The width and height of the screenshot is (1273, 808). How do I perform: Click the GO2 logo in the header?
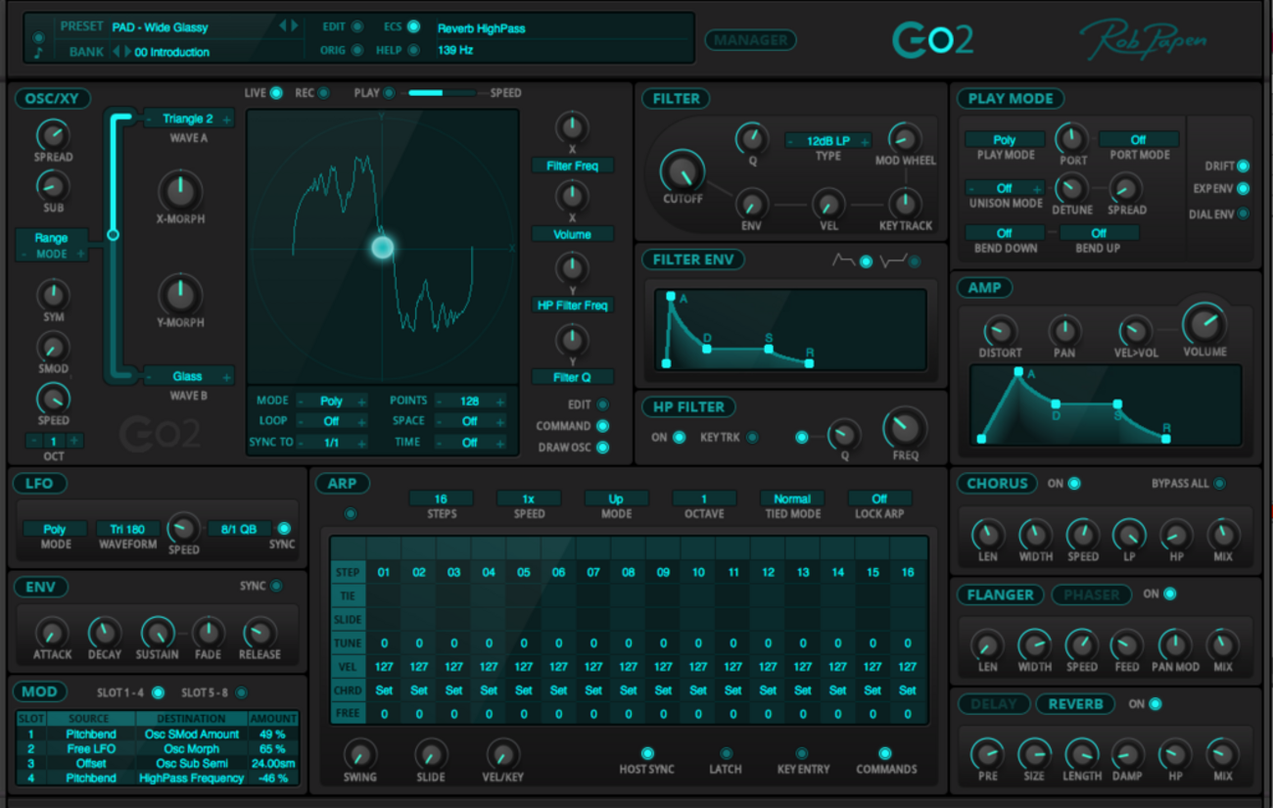click(x=932, y=40)
